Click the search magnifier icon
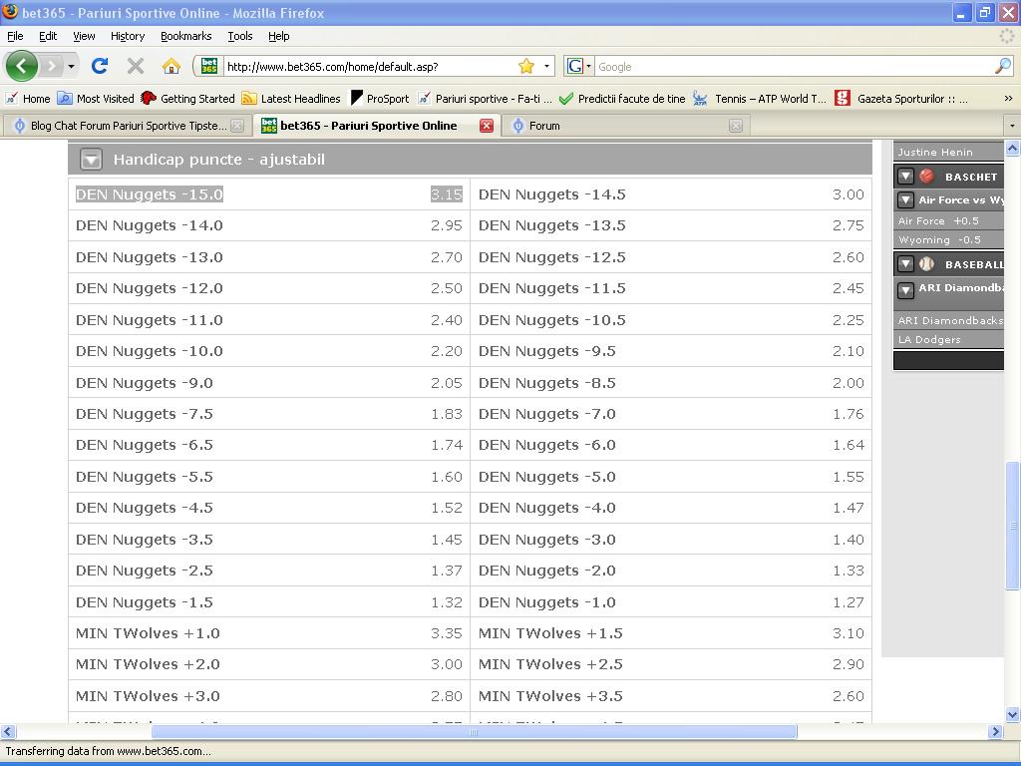This screenshot has width=1021, height=766. (1003, 66)
